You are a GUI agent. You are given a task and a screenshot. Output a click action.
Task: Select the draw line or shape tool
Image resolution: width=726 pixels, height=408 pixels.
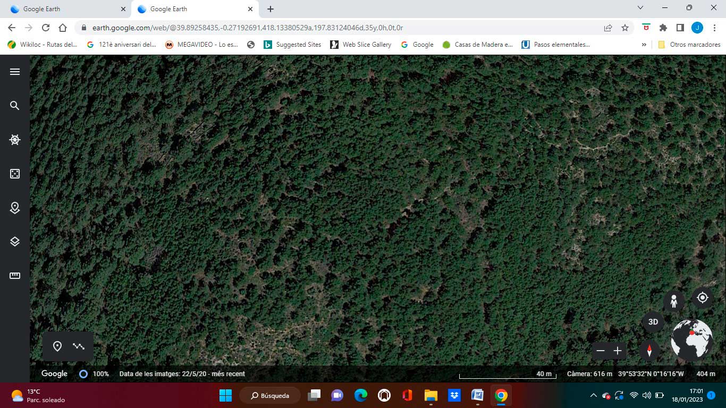(x=79, y=346)
